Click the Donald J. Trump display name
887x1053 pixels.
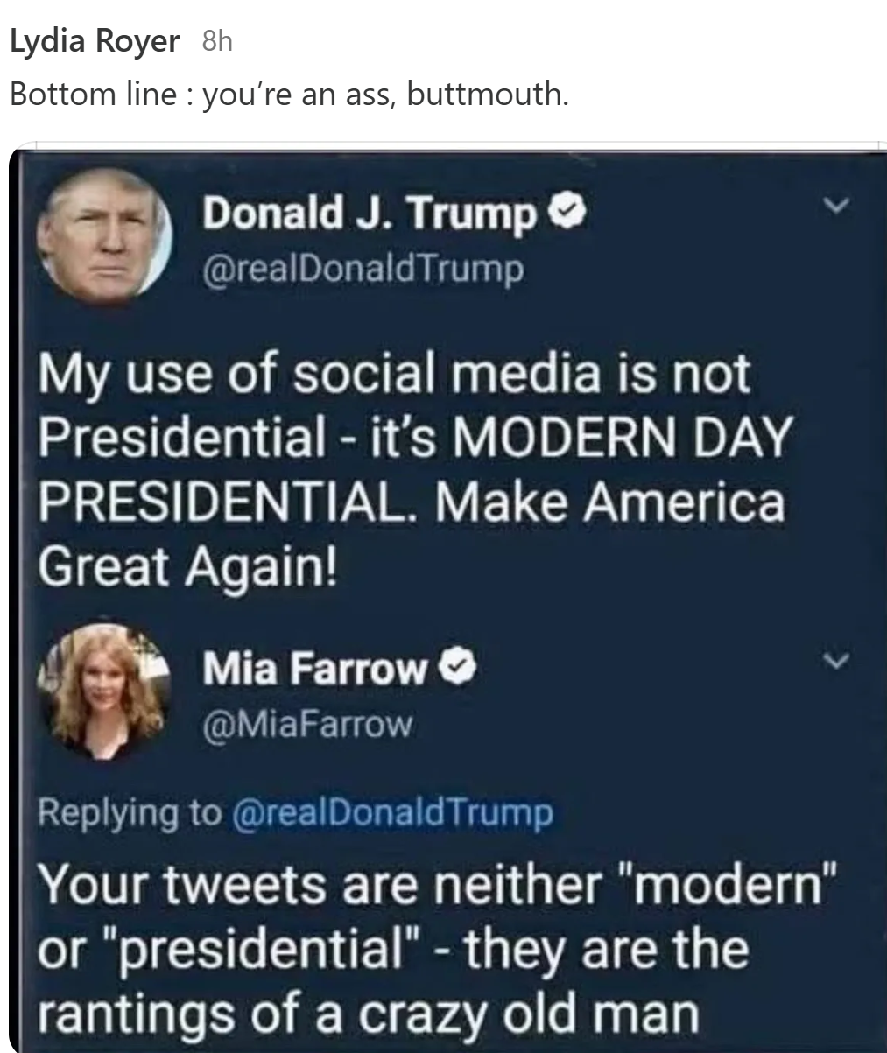point(369,214)
